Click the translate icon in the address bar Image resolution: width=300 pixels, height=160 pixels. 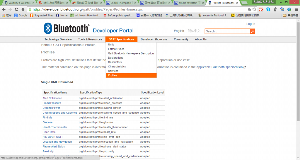tap(249, 9)
